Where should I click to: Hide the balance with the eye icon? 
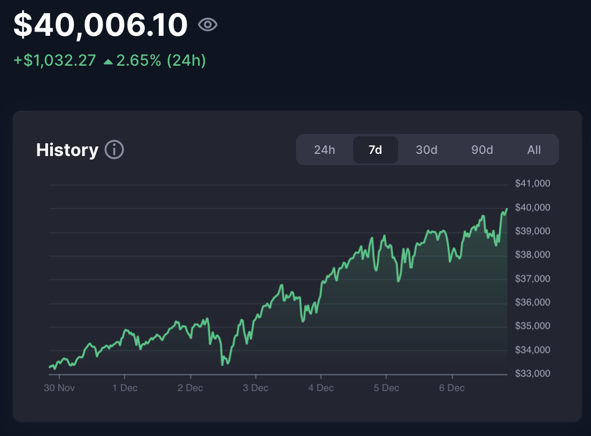pos(207,25)
